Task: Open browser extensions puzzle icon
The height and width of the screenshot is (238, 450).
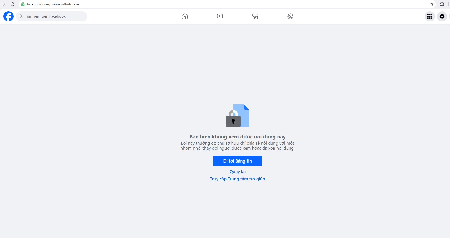Action: (x=442, y=4)
